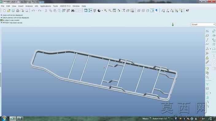This screenshot has width=216, height=121.
Task: Toggle annotation display icon
Action: click(x=181, y=11)
